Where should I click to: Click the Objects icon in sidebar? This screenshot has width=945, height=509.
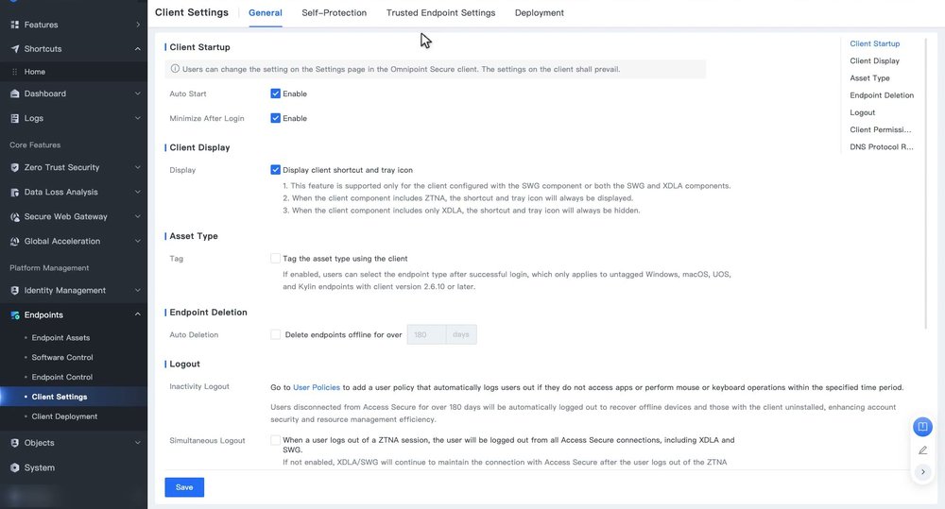tap(14, 443)
